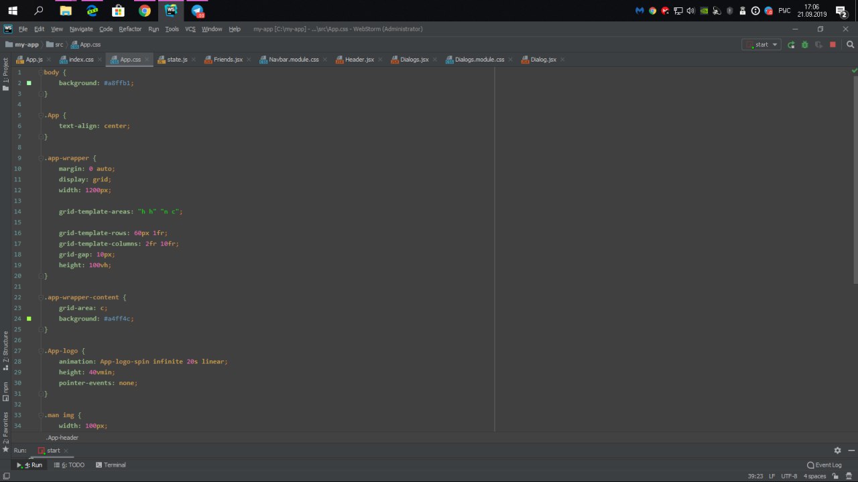This screenshot has height=482, width=858.
Task: Switch to the Dialogs.jsx tab
Action: tap(414, 60)
